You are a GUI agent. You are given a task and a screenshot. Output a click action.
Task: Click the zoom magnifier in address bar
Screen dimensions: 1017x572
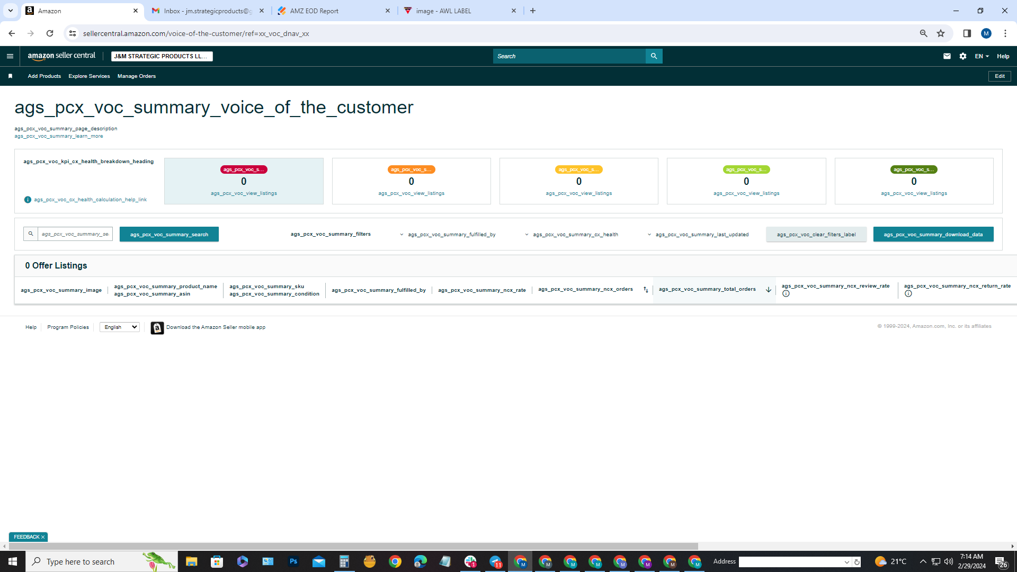tap(923, 33)
